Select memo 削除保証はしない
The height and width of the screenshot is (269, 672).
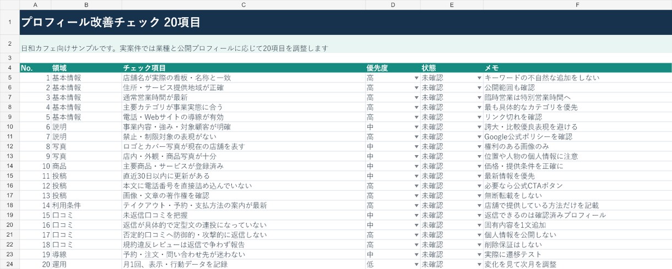pos(577,245)
